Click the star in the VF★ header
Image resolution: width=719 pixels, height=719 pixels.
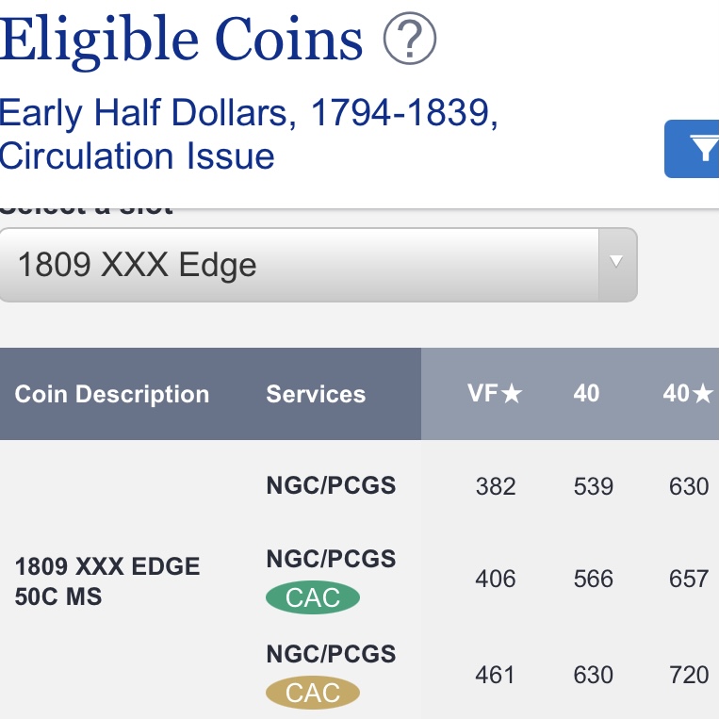(x=512, y=394)
